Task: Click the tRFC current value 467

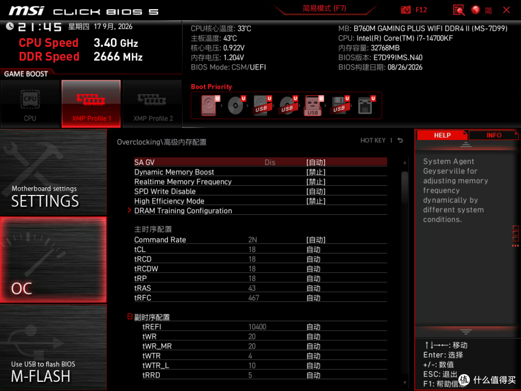Action: click(254, 297)
